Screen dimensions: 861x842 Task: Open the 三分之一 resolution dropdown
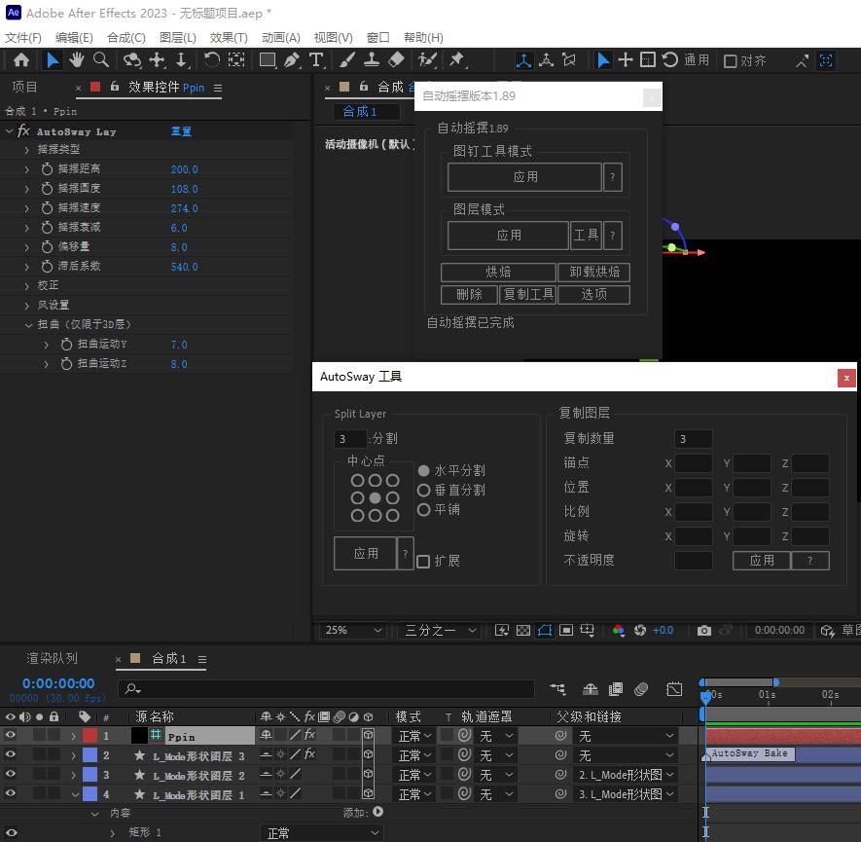point(440,631)
